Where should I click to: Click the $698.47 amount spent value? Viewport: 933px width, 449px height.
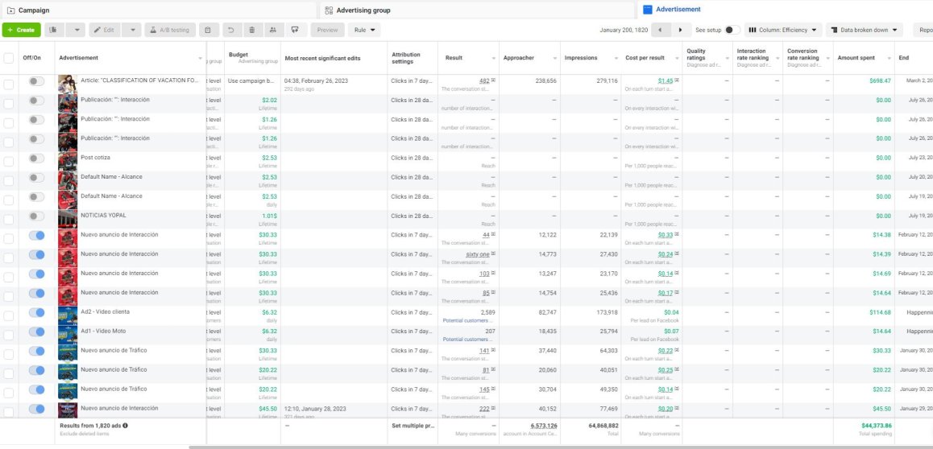880,80
